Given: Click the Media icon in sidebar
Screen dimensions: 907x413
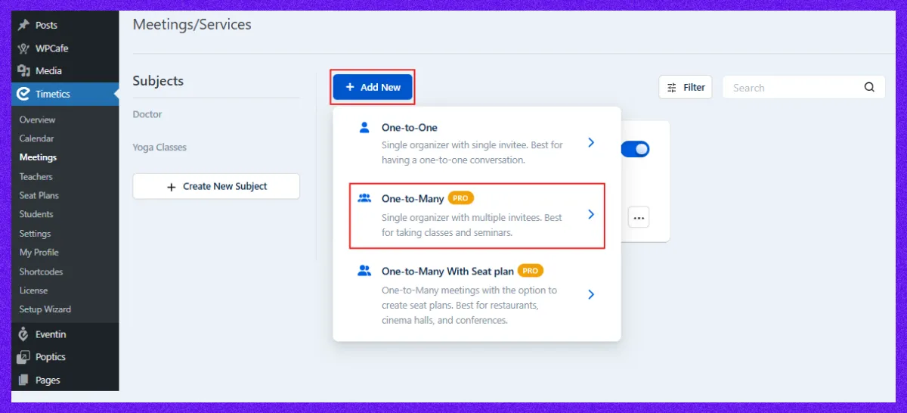Looking at the screenshot, I should click(23, 70).
